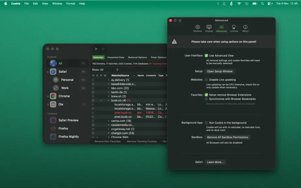Expand the Chrome group in sidebar

coord(48,96)
